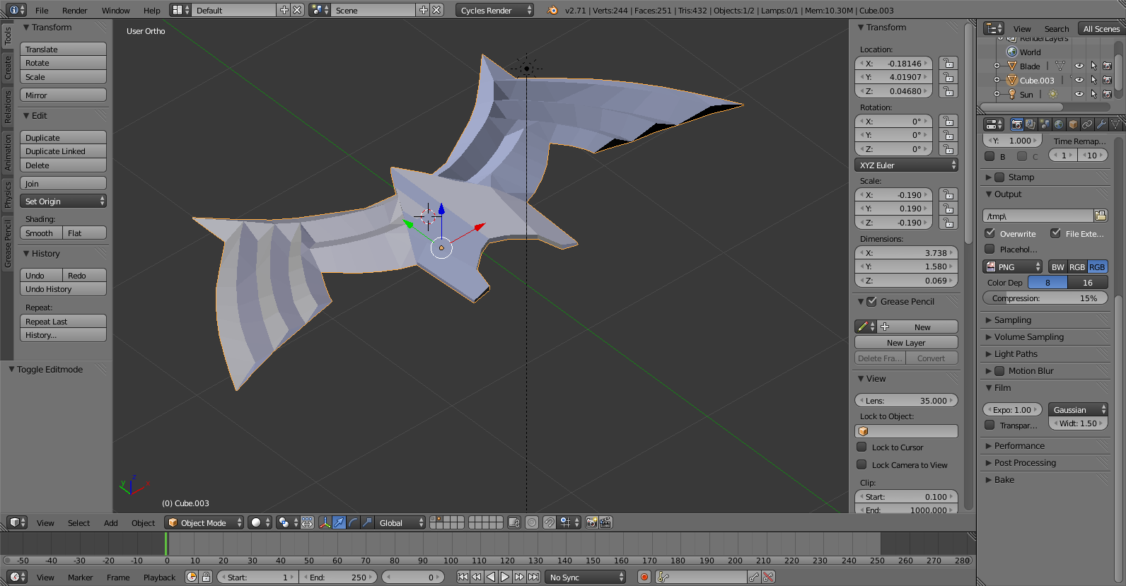Screen dimensions: 1126x586
Task: Select the Translate manipulator arrow icon
Action: [x=339, y=522]
